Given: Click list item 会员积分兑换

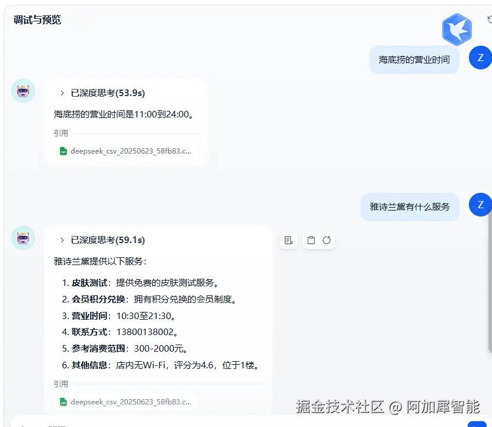Looking at the screenshot, I should tap(149, 299).
